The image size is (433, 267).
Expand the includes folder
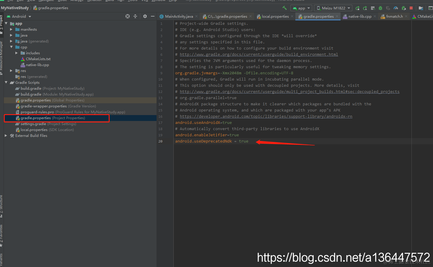point(17,53)
